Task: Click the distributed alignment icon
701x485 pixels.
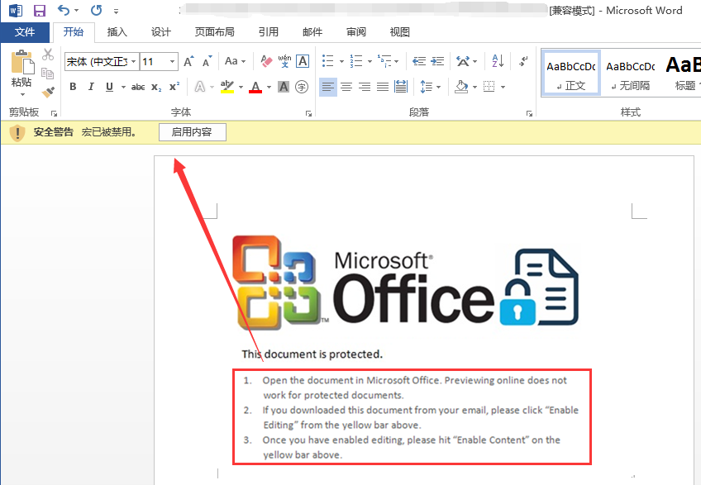Action: click(401, 87)
